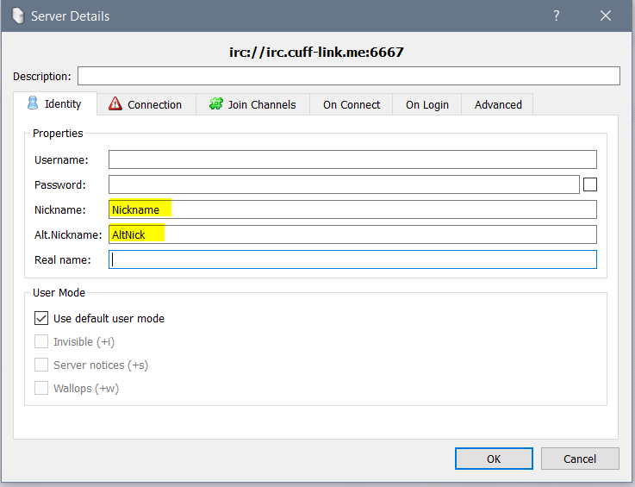Click the red warning triangle Connection icon

coord(115,103)
